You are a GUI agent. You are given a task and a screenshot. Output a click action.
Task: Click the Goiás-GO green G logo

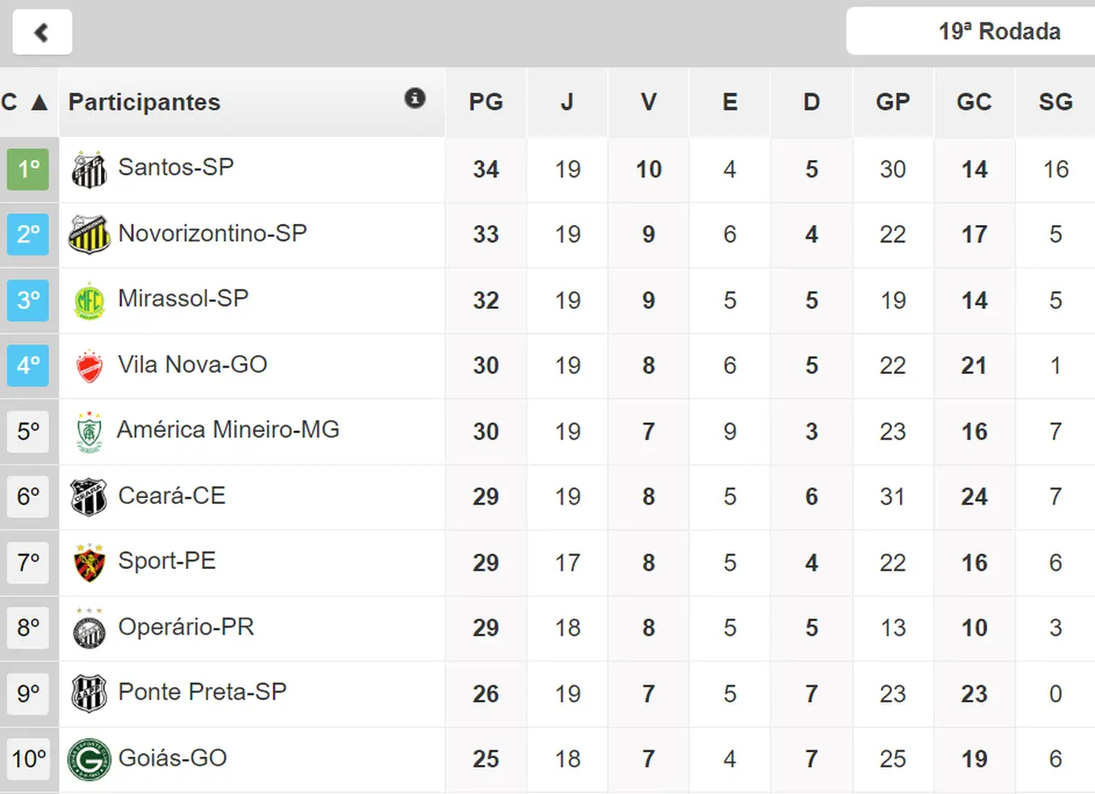[89, 759]
